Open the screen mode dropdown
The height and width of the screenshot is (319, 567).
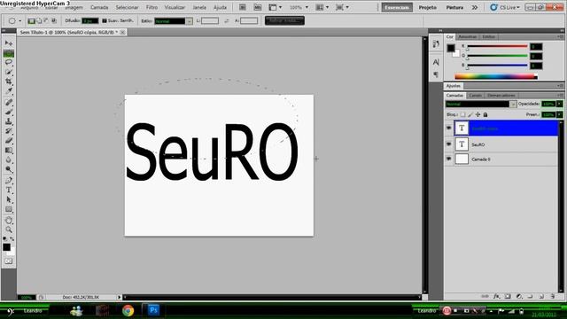(342, 7)
